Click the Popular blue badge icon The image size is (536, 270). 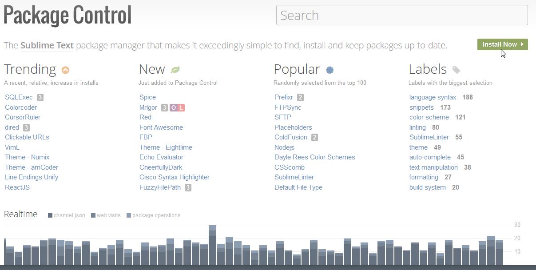(x=330, y=70)
